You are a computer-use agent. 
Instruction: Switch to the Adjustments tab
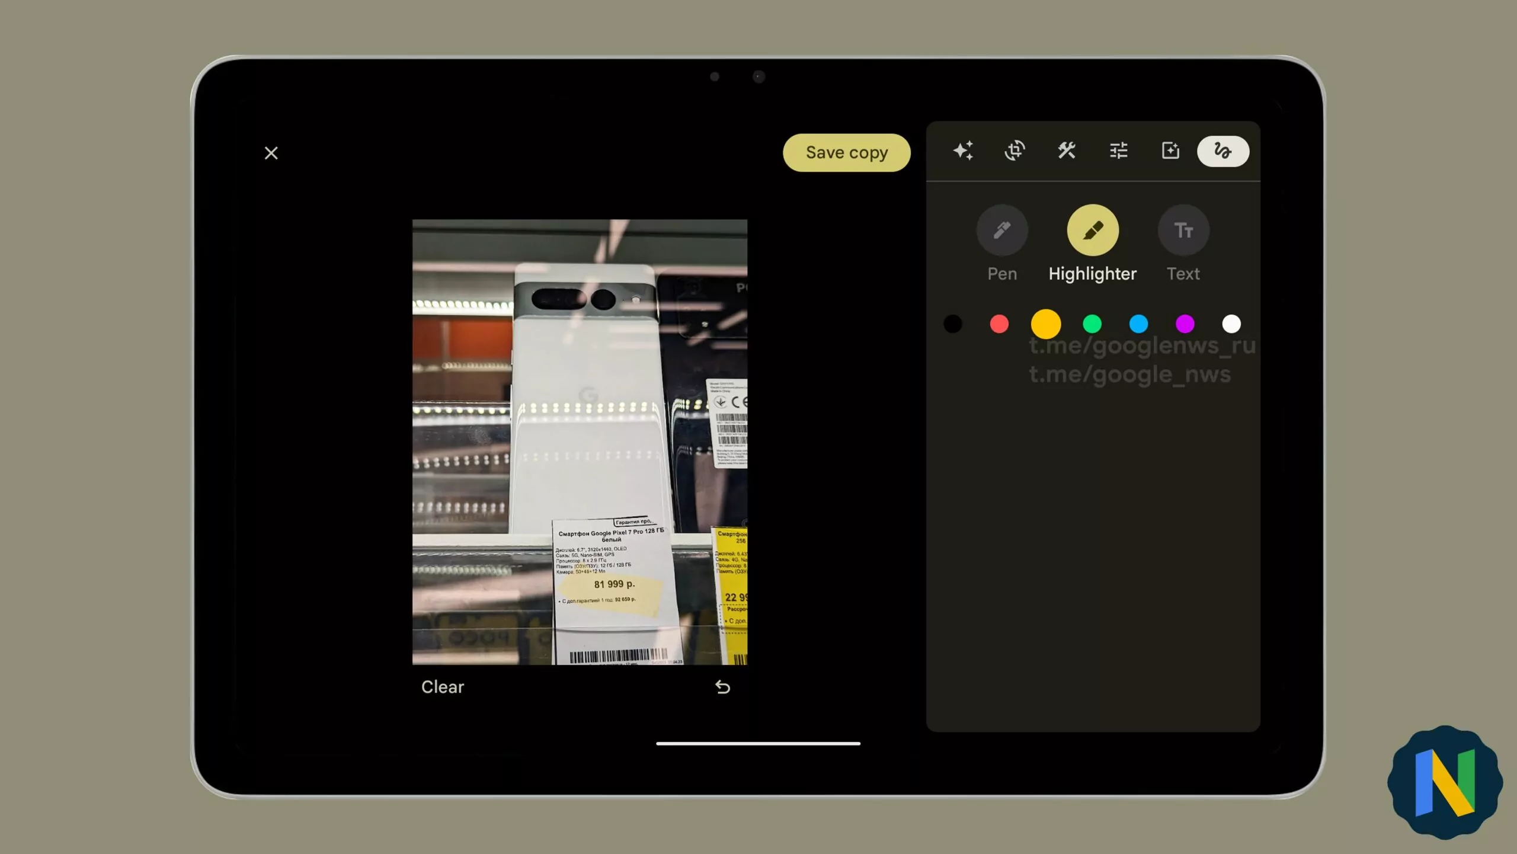1118,151
